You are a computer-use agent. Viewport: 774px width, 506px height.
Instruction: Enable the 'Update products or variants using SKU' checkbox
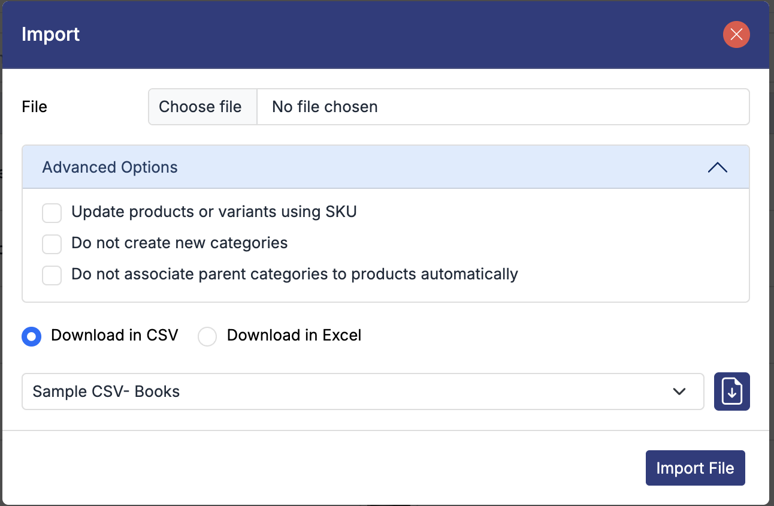pyautogui.click(x=52, y=212)
